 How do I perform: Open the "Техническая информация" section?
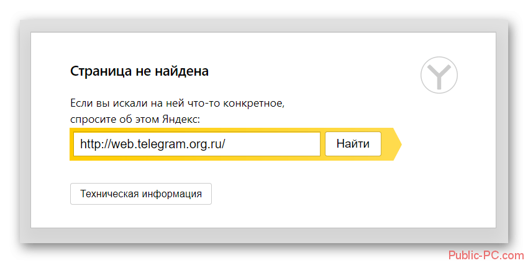(141, 194)
